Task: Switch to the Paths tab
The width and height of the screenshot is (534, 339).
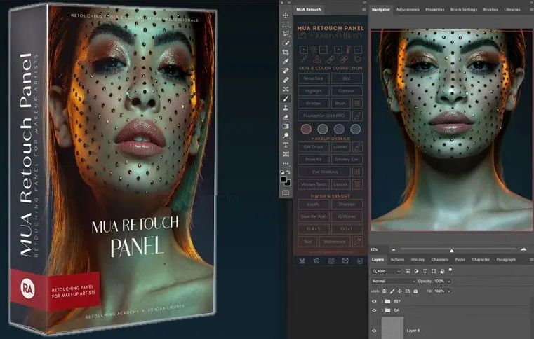Action: pos(460,259)
